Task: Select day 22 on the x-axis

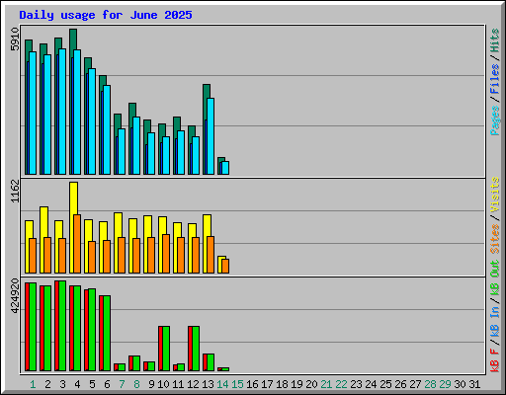Action: tap(341, 384)
